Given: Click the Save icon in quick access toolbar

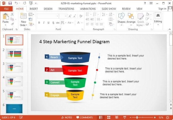Looking at the screenshot, I should point(10,3).
